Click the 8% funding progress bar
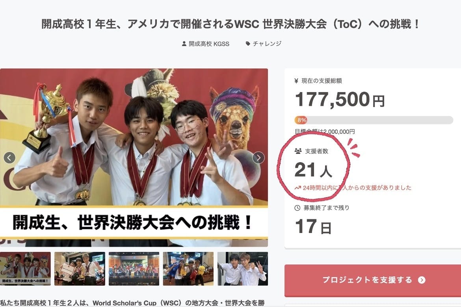The image size is (461, 307). coord(374,120)
